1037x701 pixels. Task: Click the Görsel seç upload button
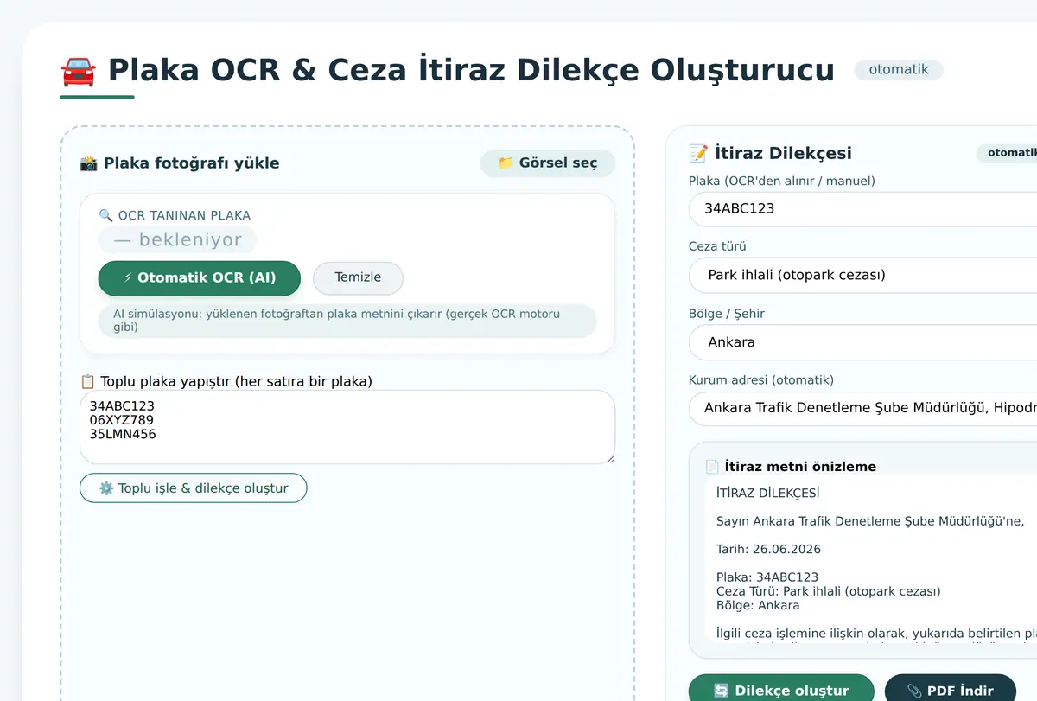[548, 163]
